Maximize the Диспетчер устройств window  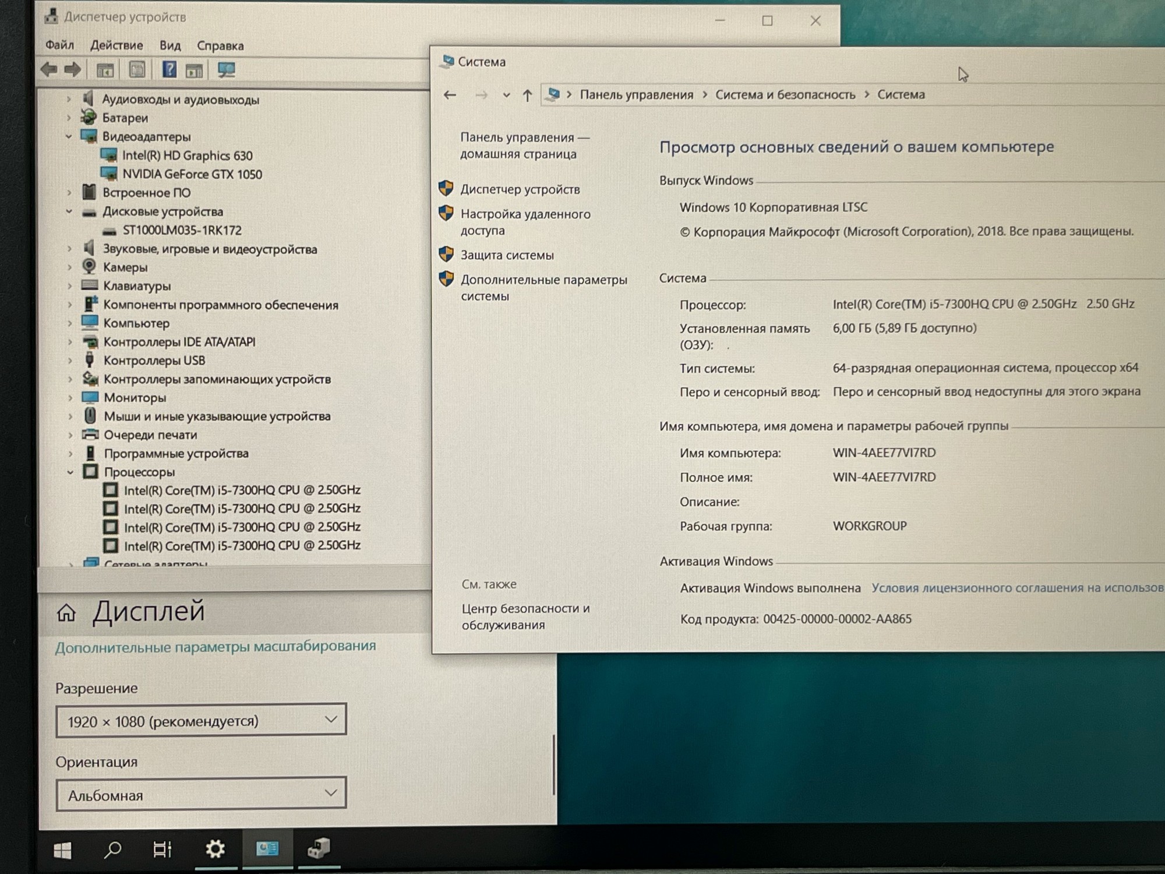click(x=768, y=21)
